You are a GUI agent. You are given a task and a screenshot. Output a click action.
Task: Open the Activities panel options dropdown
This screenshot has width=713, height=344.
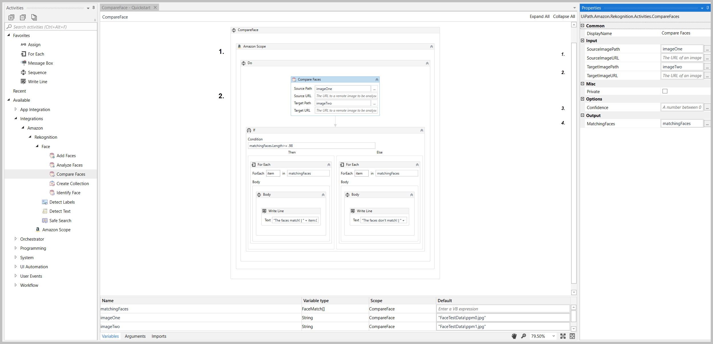pos(88,8)
